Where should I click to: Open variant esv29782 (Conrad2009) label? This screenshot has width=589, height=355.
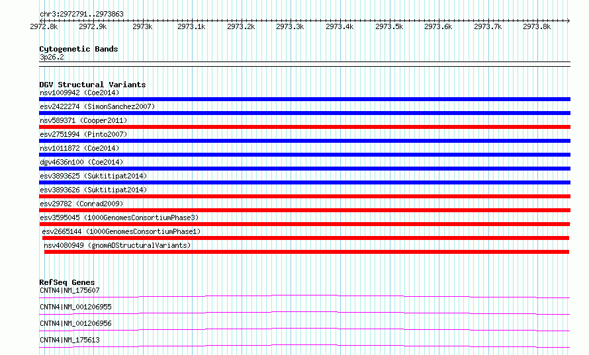81,204
